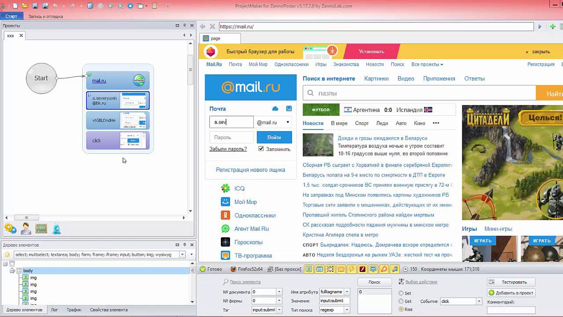Screen dimensions: 563x317
Task: Click the horizontal scrollbar thumb of the project canvas
Action: (x=26, y=217)
